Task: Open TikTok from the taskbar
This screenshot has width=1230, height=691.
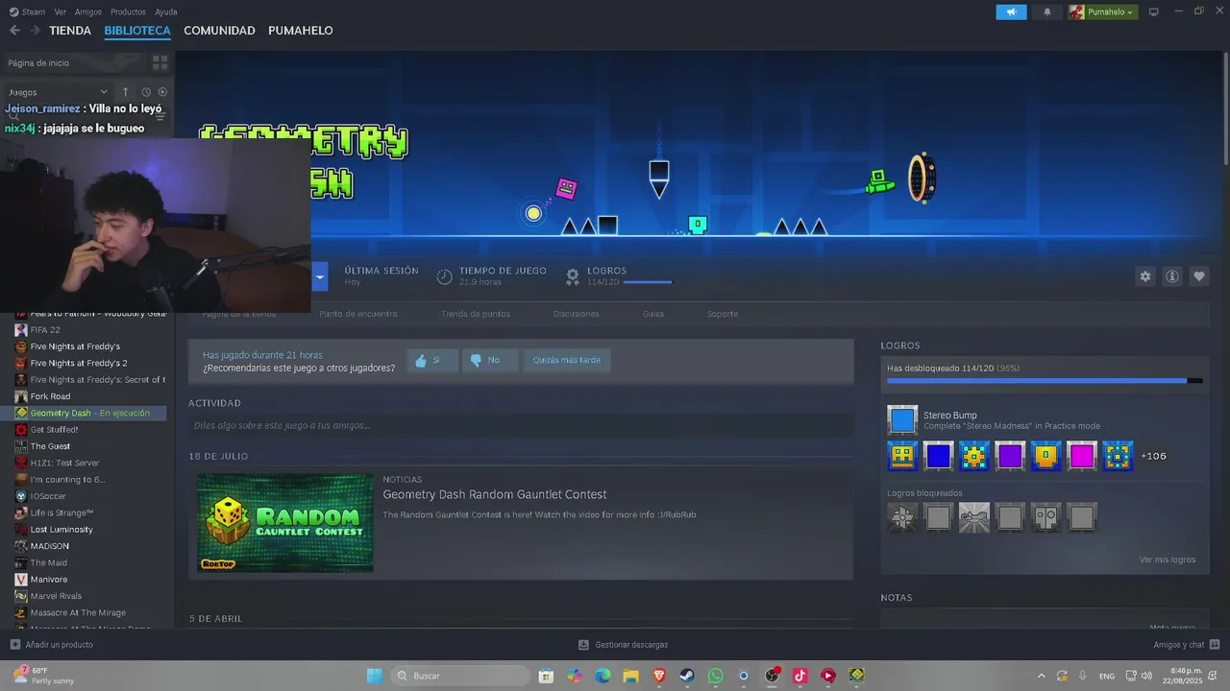Action: click(799, 676)
